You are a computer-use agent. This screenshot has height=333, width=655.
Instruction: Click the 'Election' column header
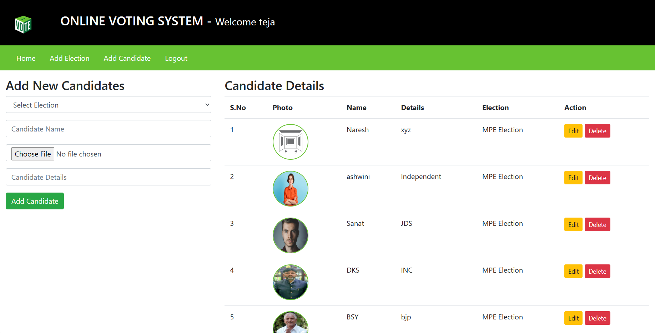495,108
